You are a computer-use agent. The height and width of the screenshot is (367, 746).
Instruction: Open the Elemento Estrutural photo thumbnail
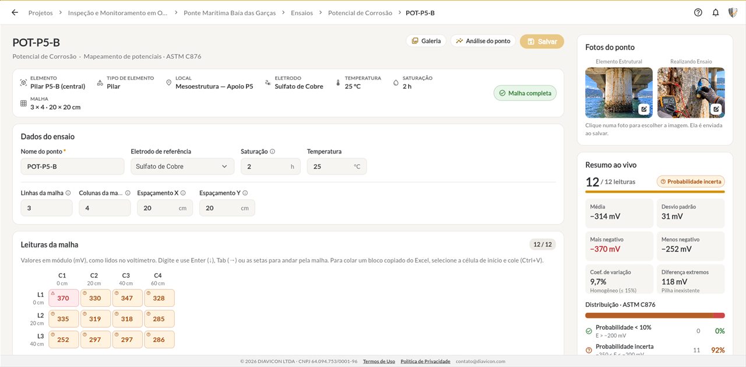(619, 93)
